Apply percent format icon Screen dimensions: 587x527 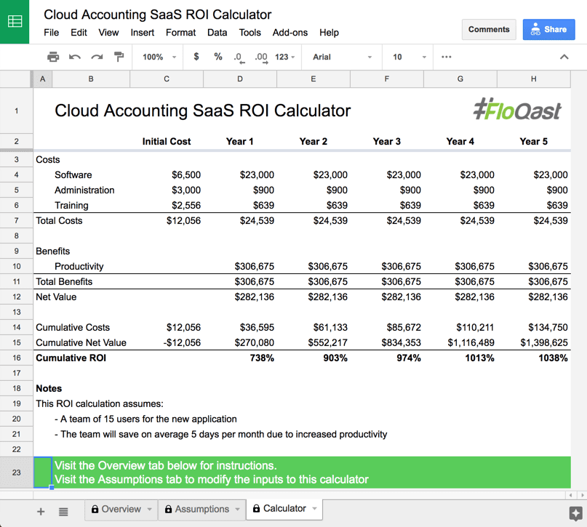(218, 57)
